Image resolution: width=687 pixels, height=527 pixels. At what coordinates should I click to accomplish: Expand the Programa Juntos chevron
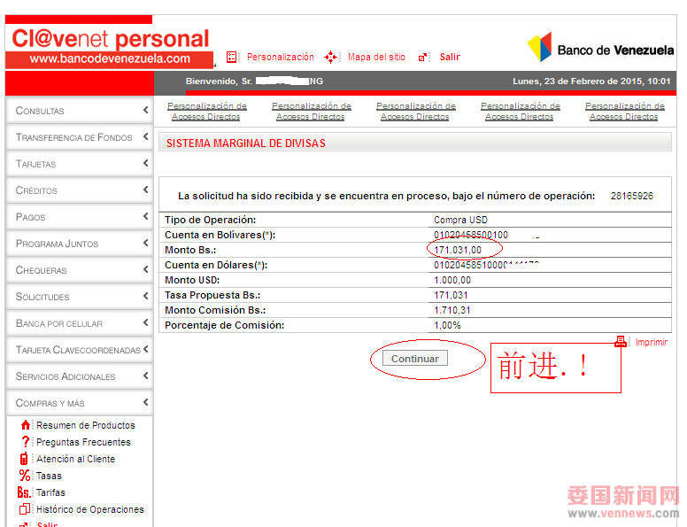click(146, 243)
